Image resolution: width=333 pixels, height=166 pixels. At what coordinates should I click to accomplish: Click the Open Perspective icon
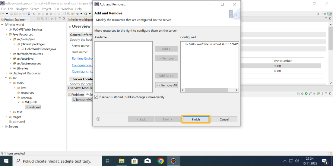point(325,14)
